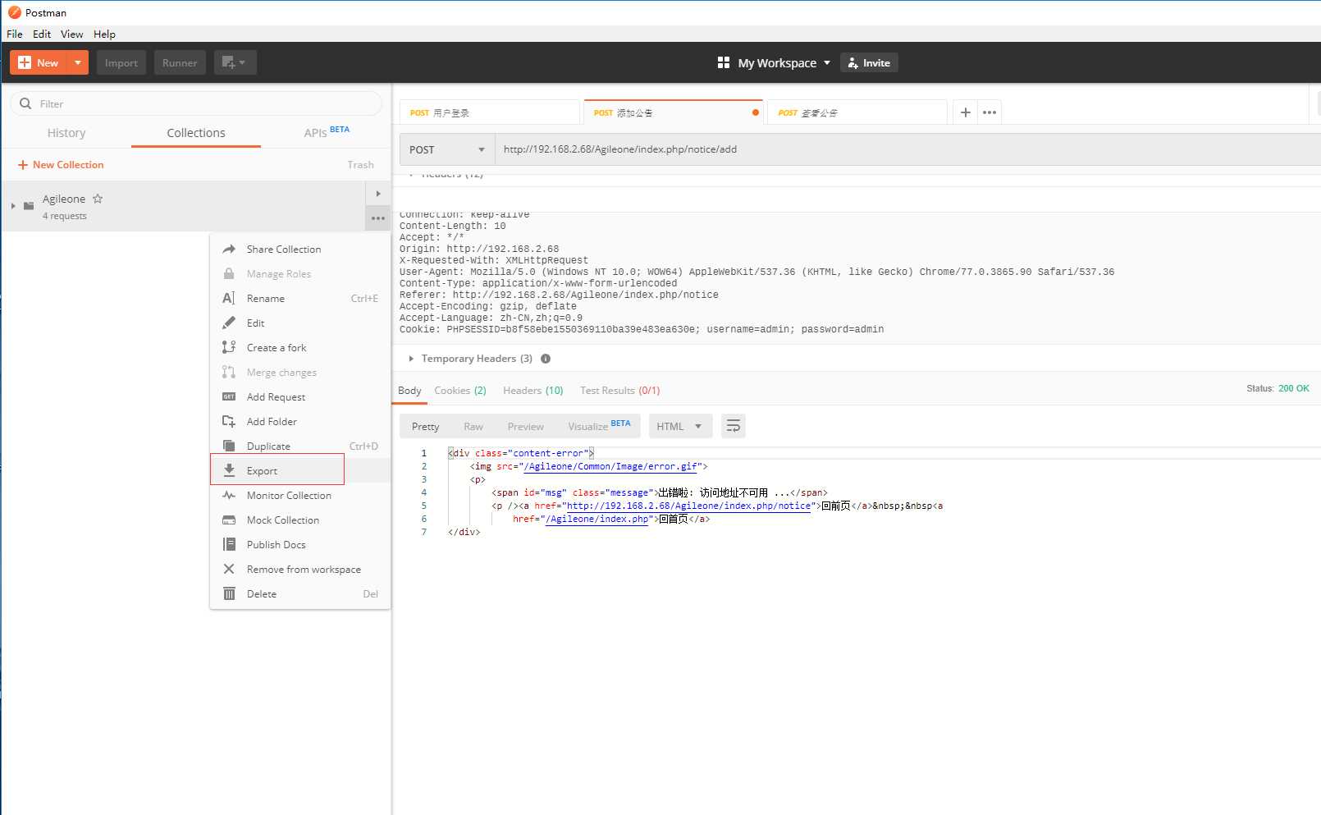Click the Status 200 OK text
This screenshot has height=815, width=1321.
click(x=1278, y=388)
